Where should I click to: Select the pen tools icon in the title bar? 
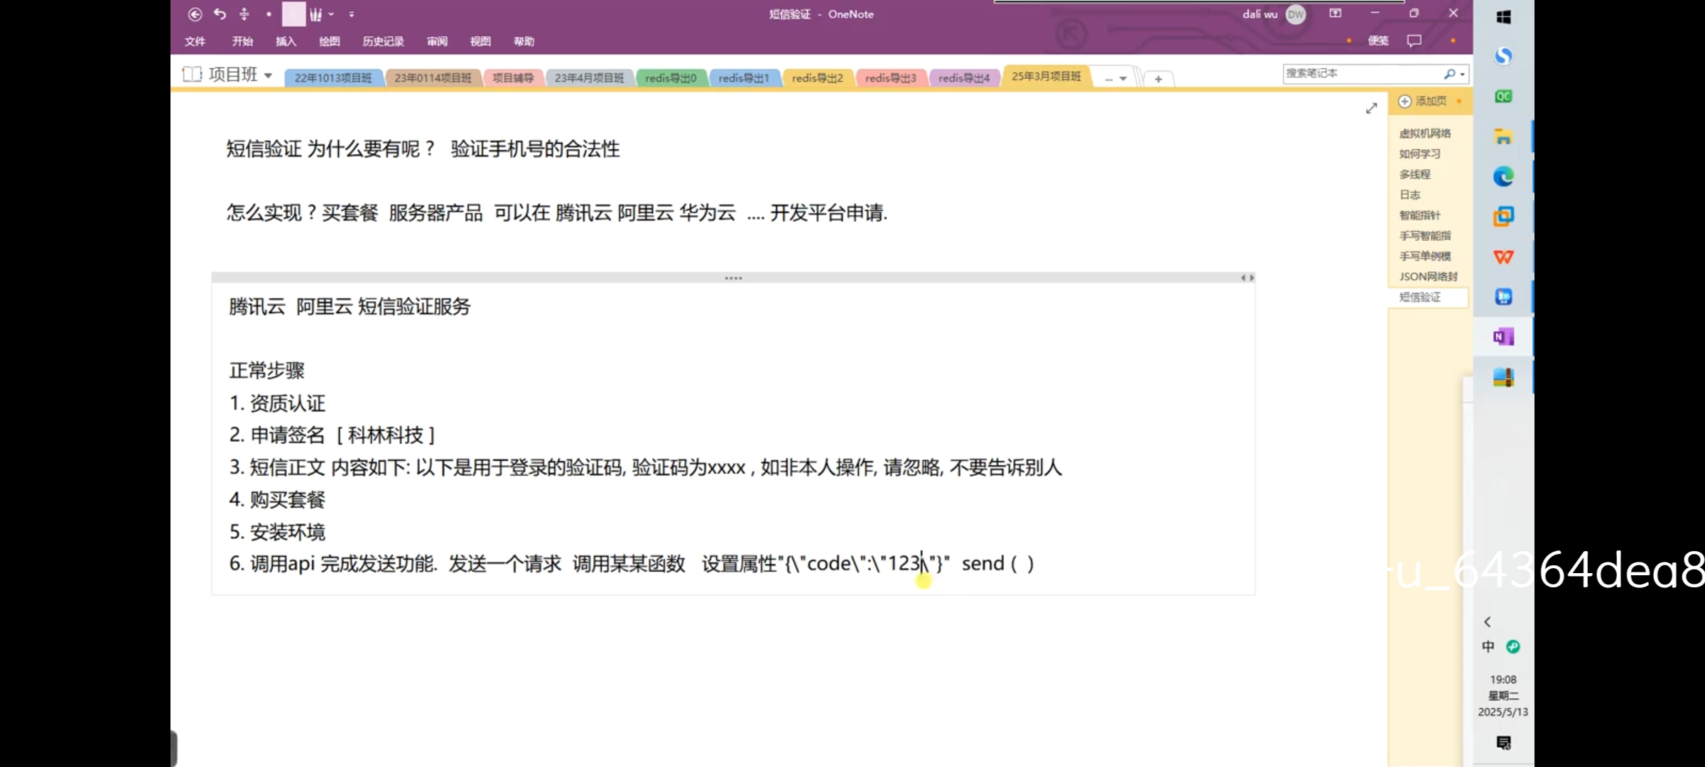[315, 14]
